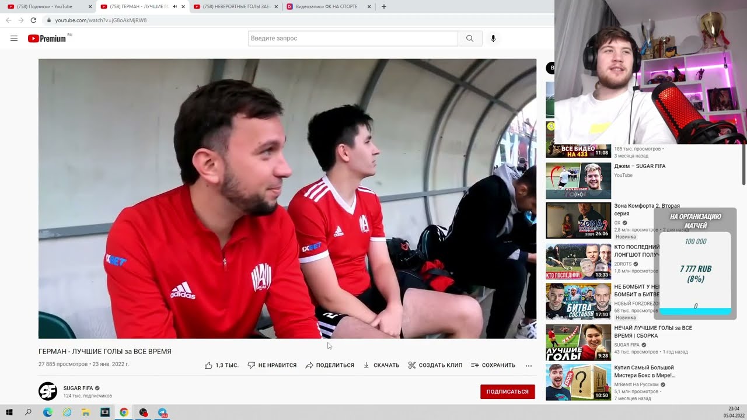Viewport: 747px width, 420px height.
Task: Open File Explorer from taskbar
Action: click(86, 412)
